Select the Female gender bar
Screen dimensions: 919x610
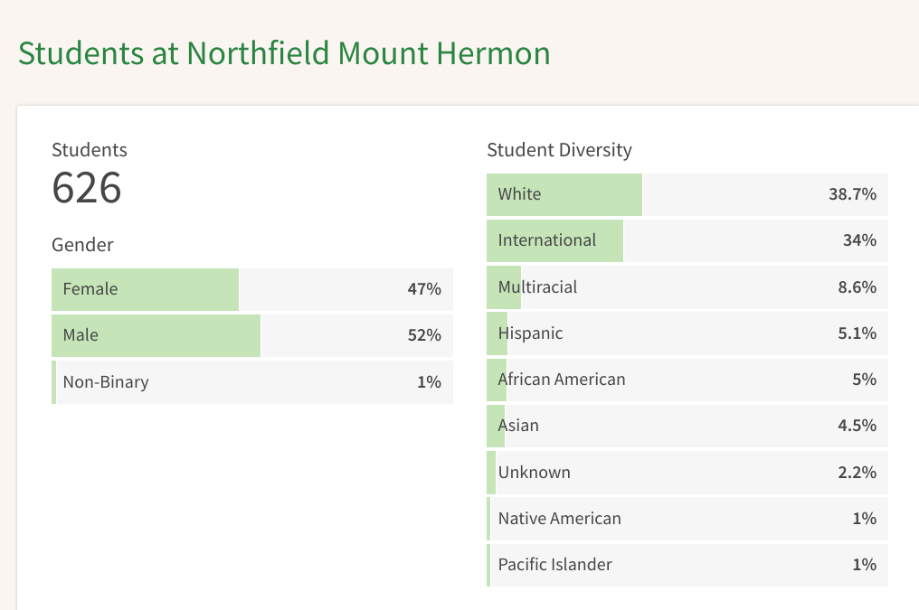click(x=252, y=289)
